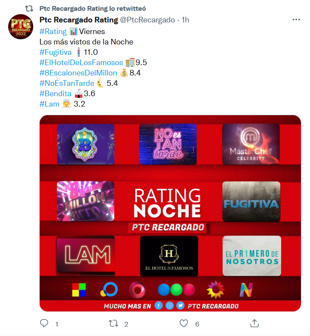Open the 1h tweet timestamp

pyautogui.click(x=185, y=20)
